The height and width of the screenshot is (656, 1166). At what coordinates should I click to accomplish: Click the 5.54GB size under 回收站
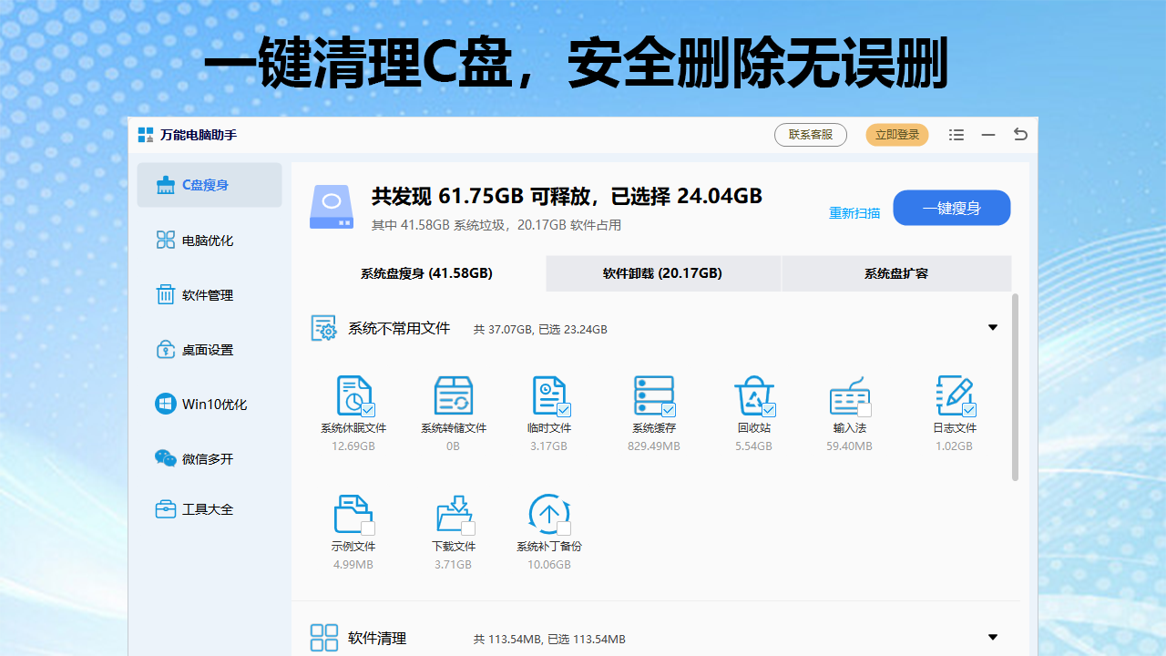[753, 446]
